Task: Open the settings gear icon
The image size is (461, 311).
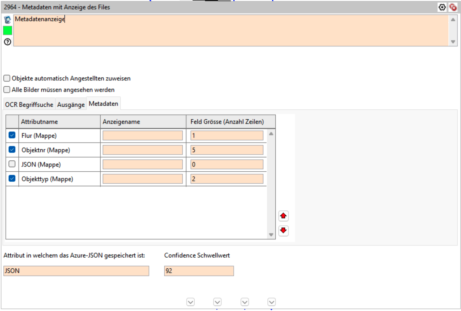Action: click(x=442, y=7)
